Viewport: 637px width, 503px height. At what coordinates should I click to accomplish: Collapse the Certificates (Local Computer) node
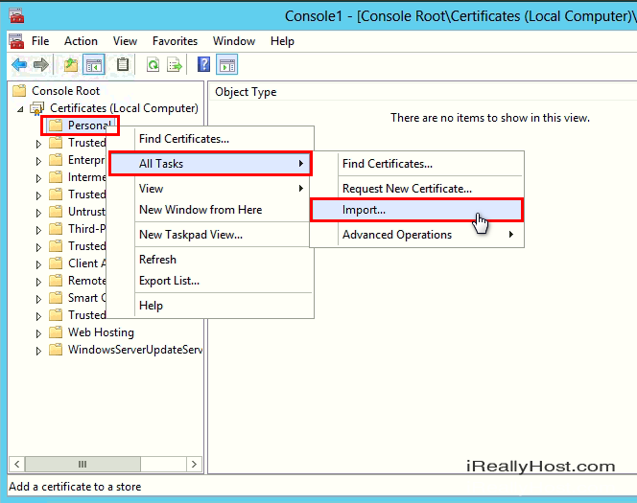tap(20, 109)
